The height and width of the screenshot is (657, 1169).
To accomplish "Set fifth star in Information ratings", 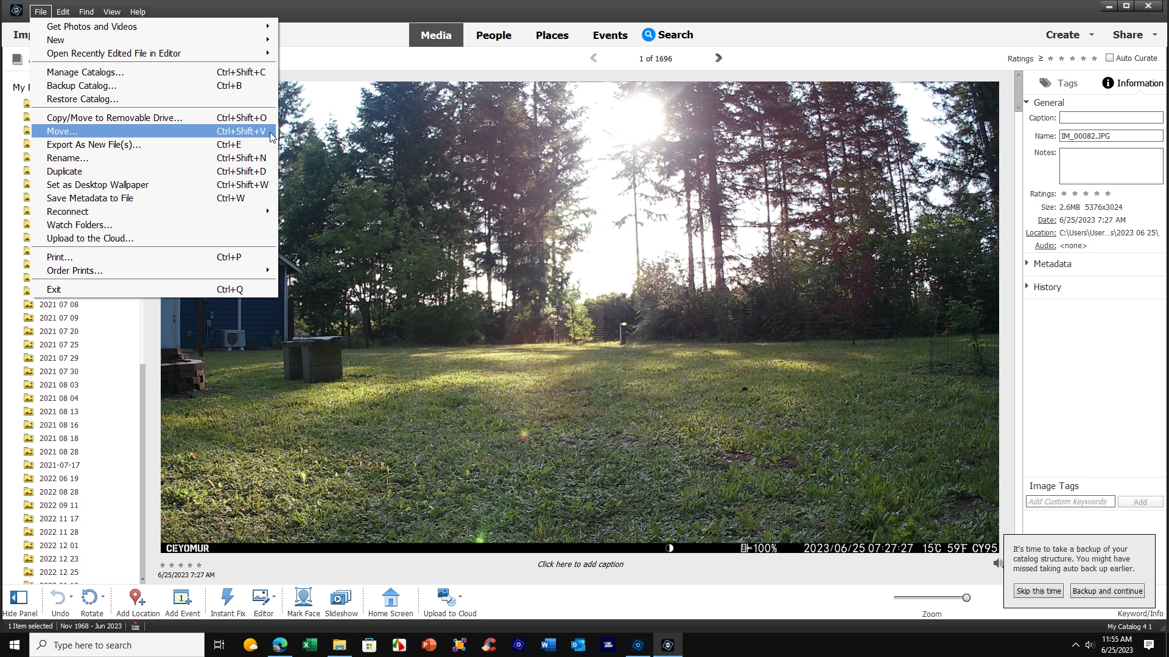I will [x=1108, y=193].
